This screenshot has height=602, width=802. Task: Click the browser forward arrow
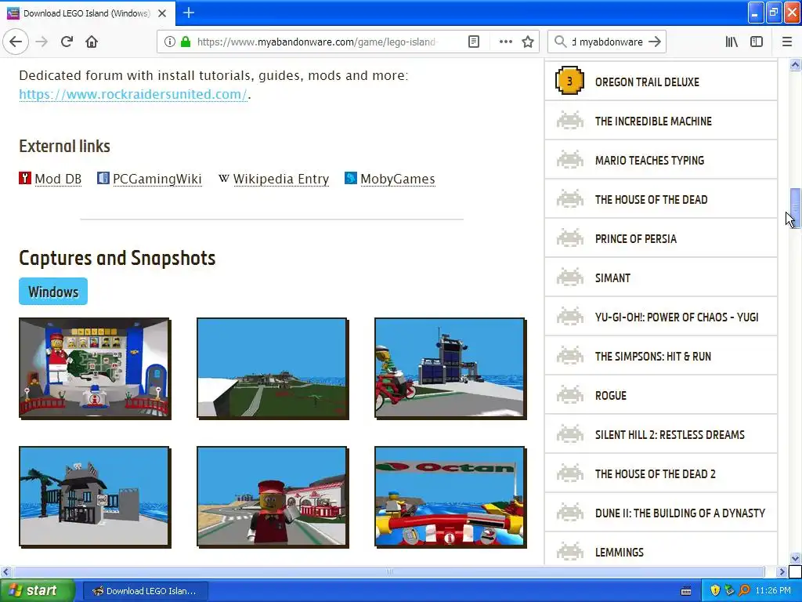pyautogui.click(x=42, y=42)
